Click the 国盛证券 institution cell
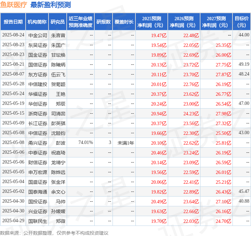The width and height of the screenshot is (251, 236). pyautogui.click(x=38, y=182)
